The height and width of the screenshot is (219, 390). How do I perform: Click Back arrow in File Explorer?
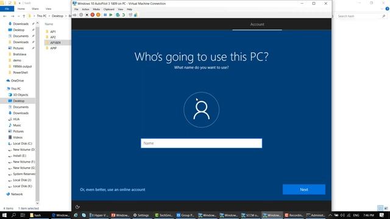5,16
